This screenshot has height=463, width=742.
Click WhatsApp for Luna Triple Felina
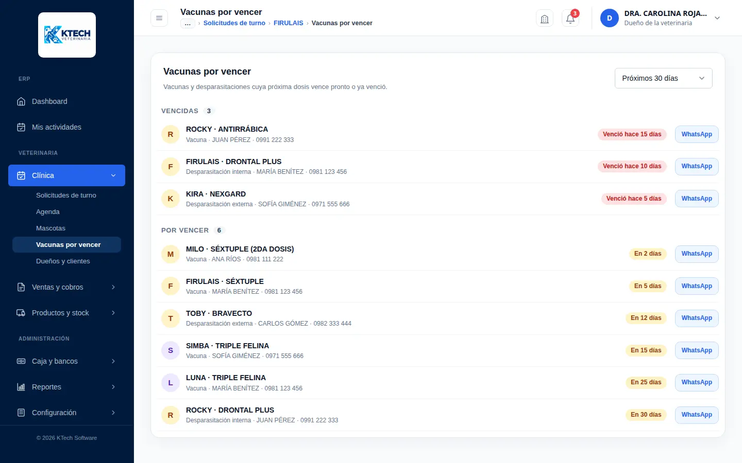click(x=697, y=382)
